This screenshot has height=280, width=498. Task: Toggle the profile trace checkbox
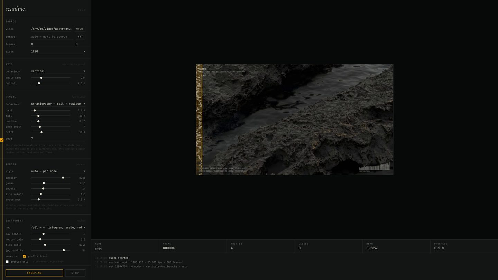click(x=25, y=256)
